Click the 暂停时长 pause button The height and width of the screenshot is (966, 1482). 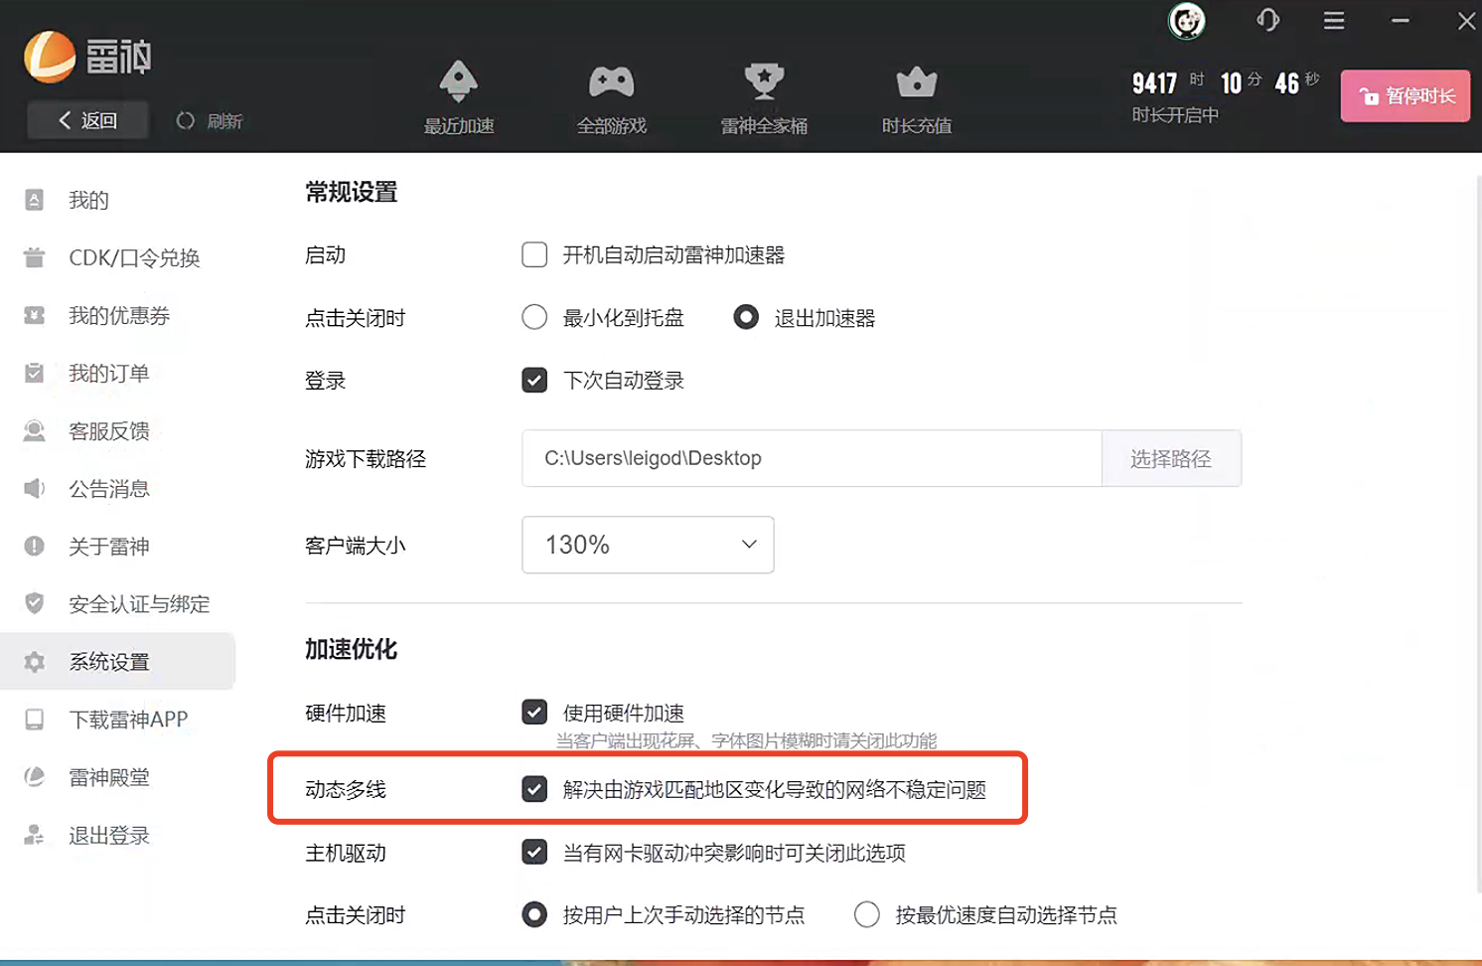click(x=1406, y=96)
